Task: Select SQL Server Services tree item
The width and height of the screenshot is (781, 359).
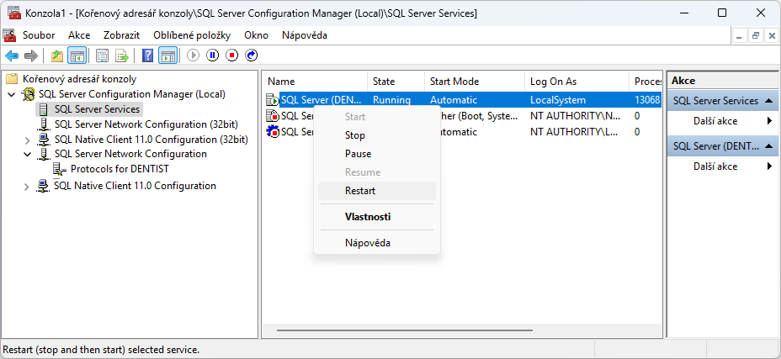Action: click(97, 109)
